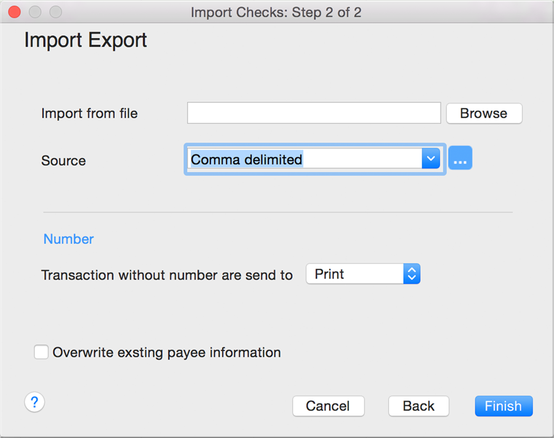Click the Source field label

63,161
